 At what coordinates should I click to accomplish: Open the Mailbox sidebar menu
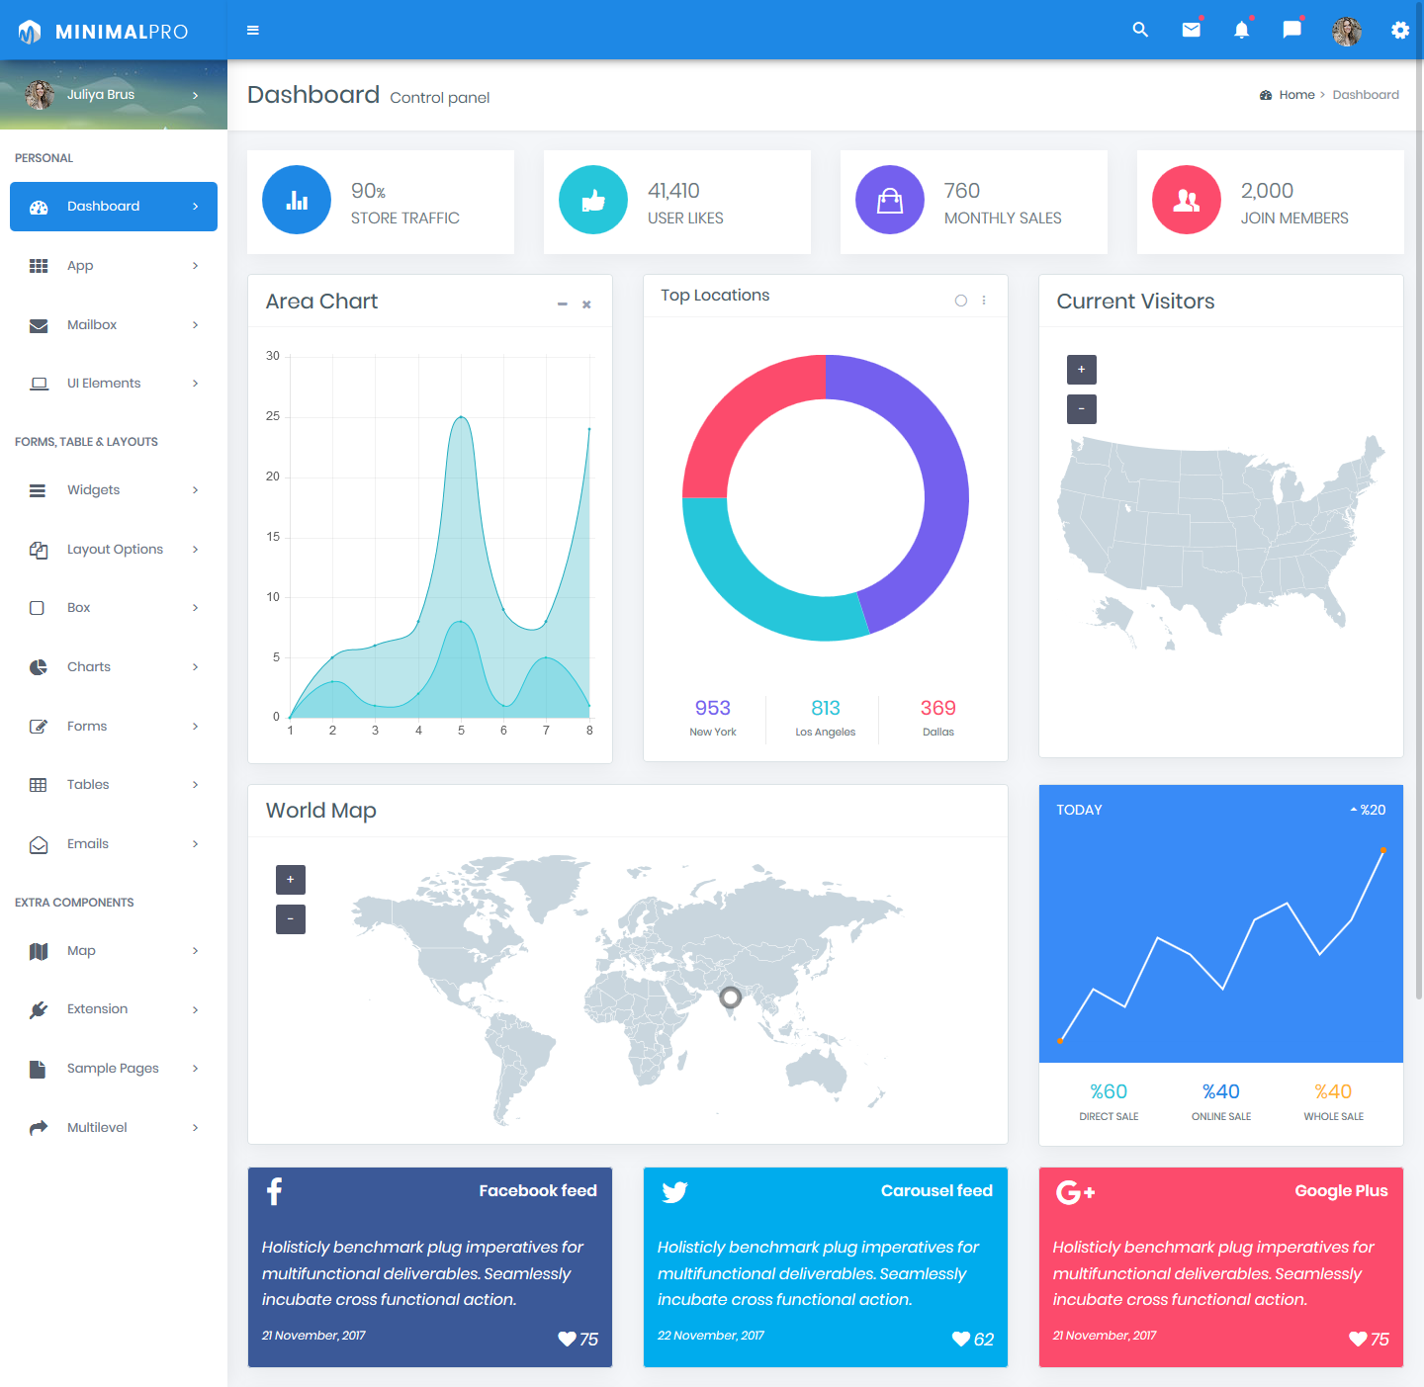pos(114,325)
